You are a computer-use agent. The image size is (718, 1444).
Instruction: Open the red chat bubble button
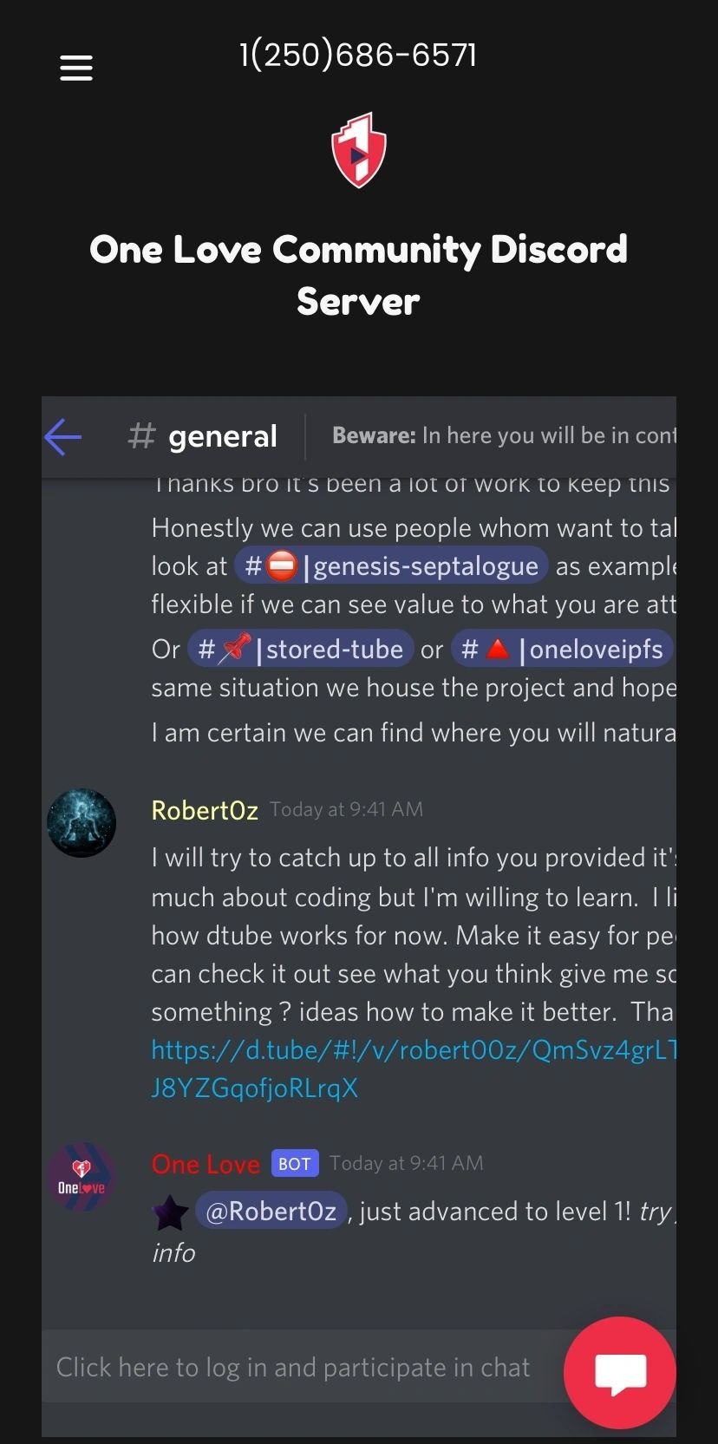tap(620, 1372)
